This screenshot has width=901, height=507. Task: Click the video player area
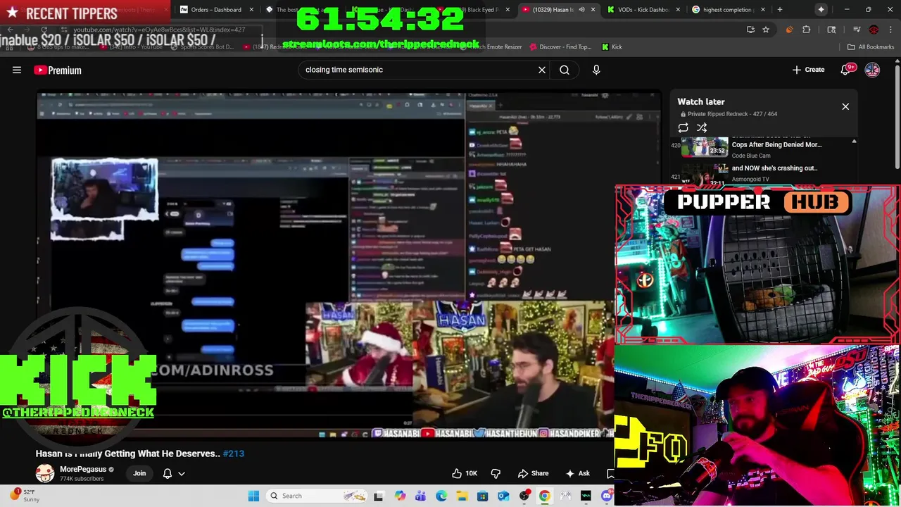pyautogui.click(x=348, y=265)
